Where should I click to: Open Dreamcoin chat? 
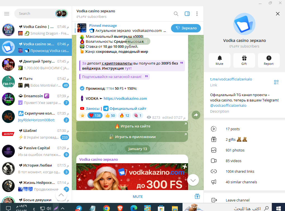[x=36, y=99]
